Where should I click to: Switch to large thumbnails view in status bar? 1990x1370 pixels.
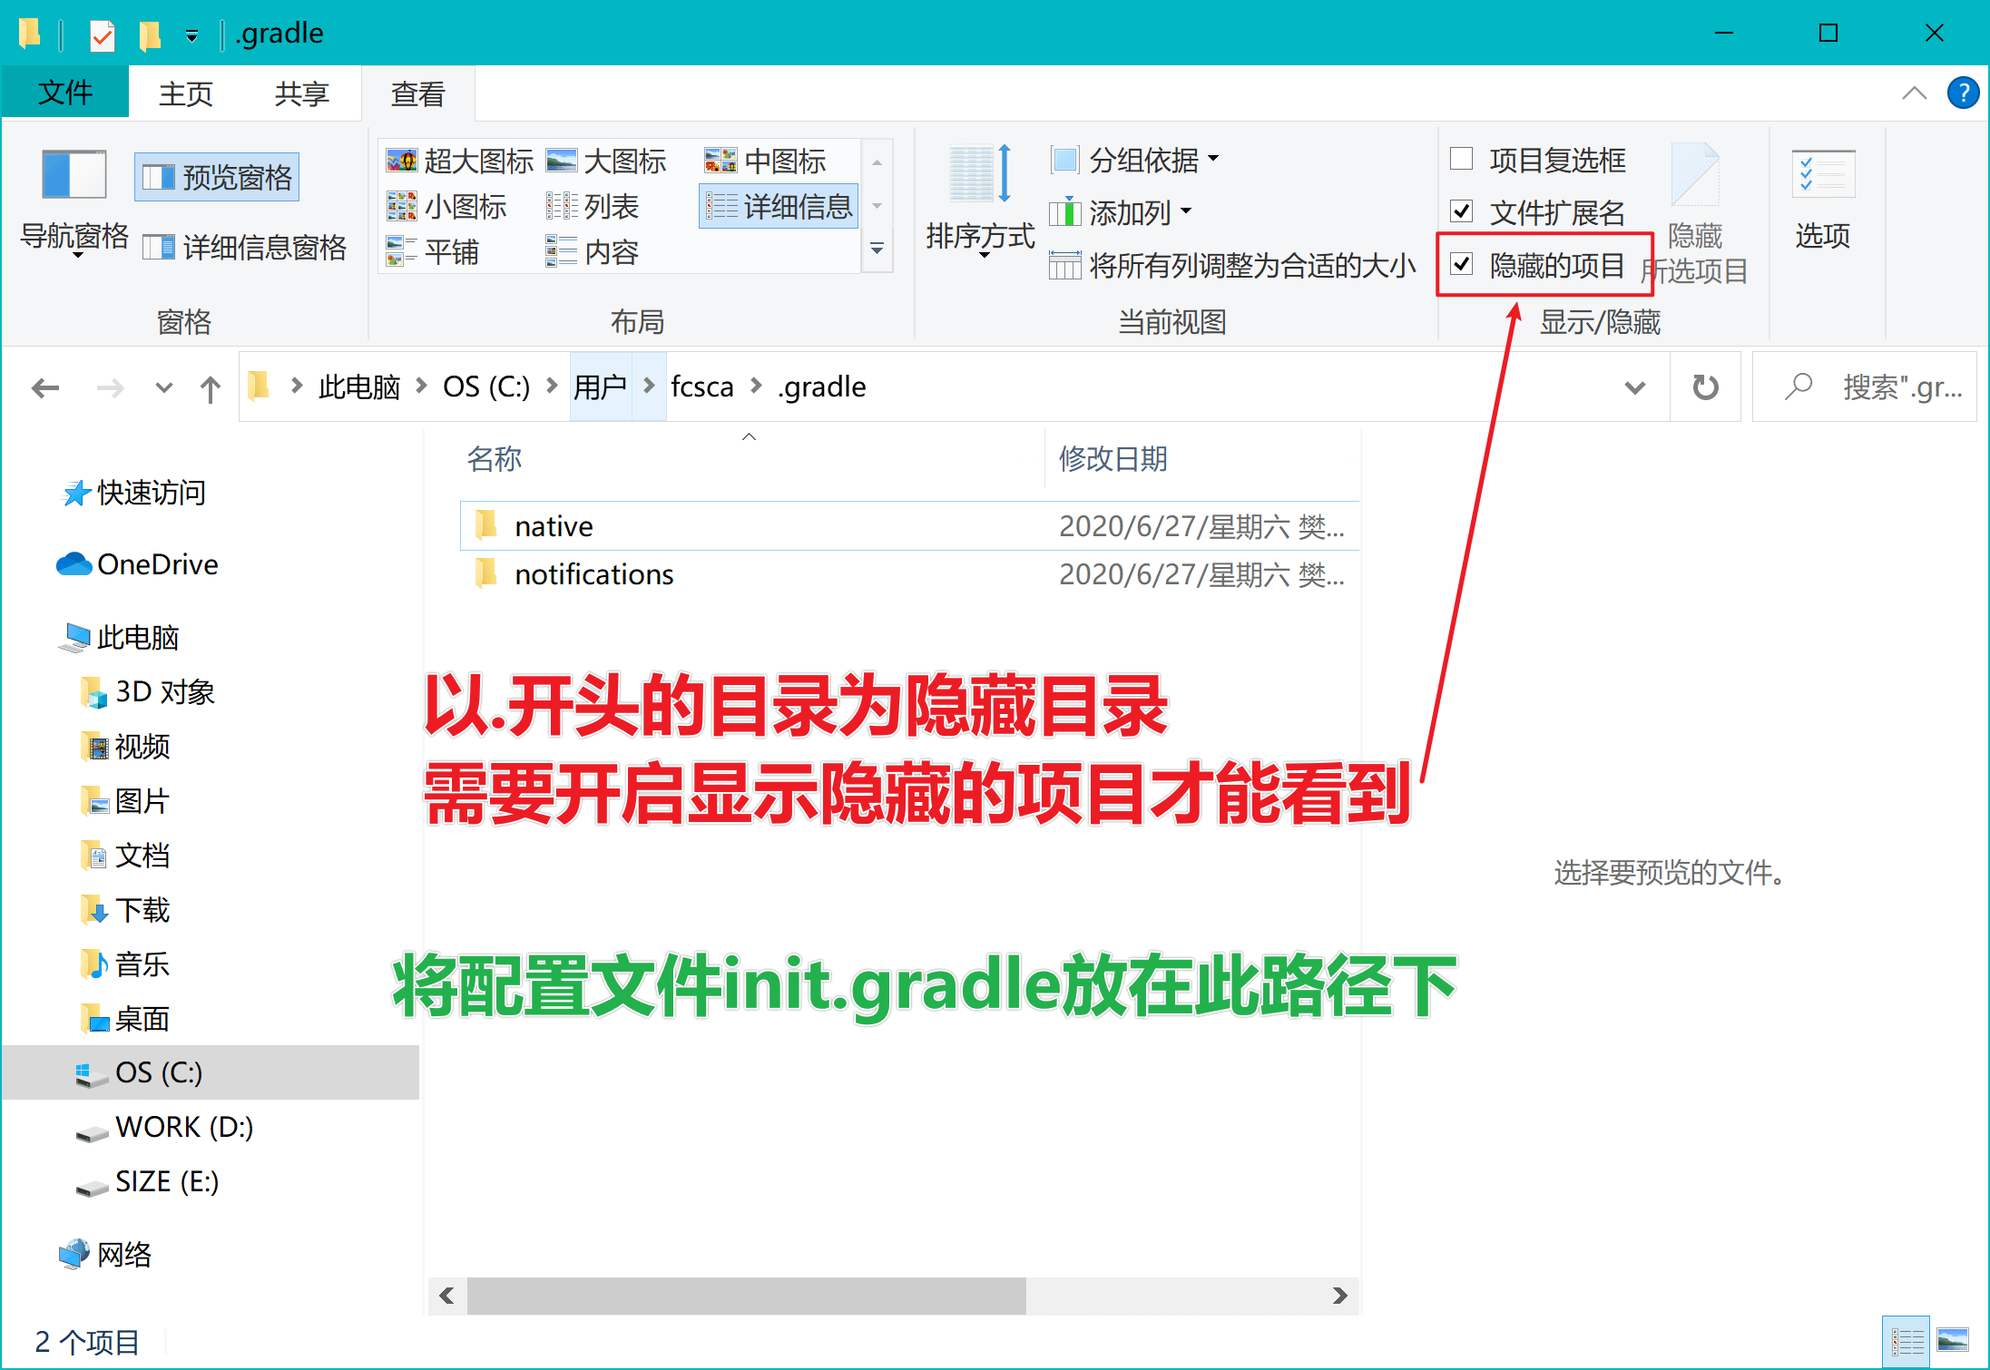click(x=1952, y=1340)
